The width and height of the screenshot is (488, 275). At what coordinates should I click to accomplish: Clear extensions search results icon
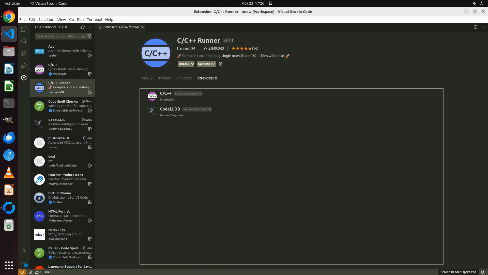(x=83, y=36)
